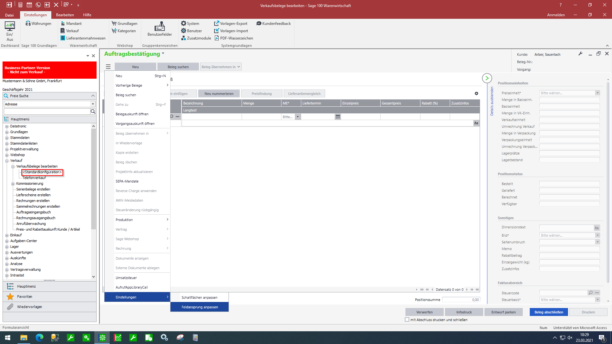Expand the Kommissionierung tree node
This screenshot has width=612, height=344.
pos(13,184)
